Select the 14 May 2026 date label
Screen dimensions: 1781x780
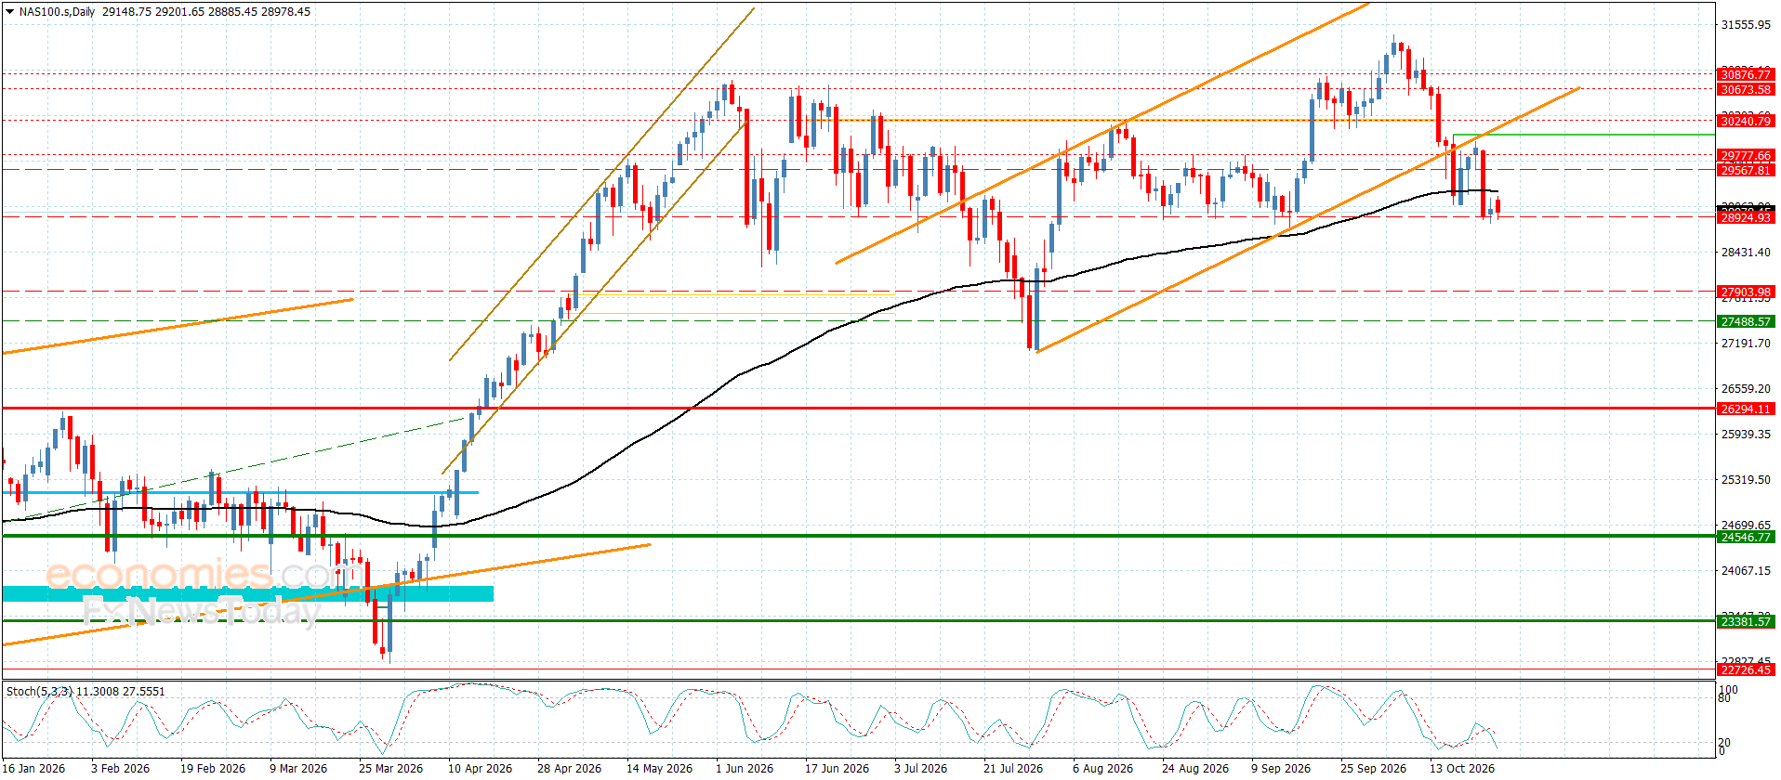coord(659,769)
